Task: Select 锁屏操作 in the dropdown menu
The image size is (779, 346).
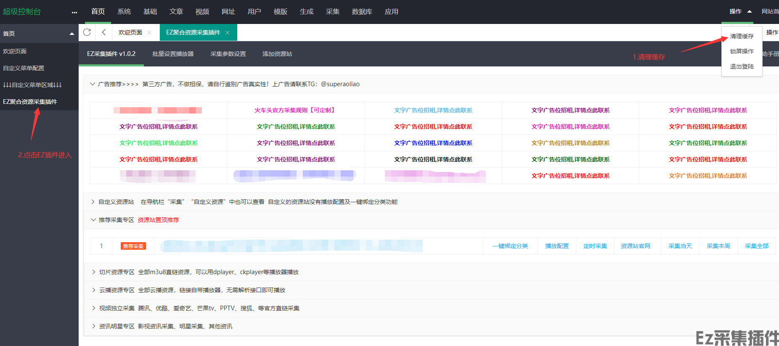Action: [742, 51]
